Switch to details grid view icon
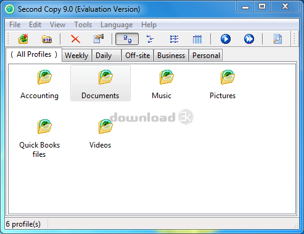 tap(197, 39)
